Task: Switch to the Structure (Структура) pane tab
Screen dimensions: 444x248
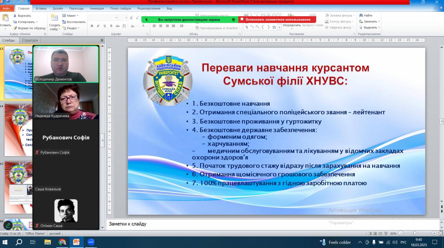Action: point(30,40)
